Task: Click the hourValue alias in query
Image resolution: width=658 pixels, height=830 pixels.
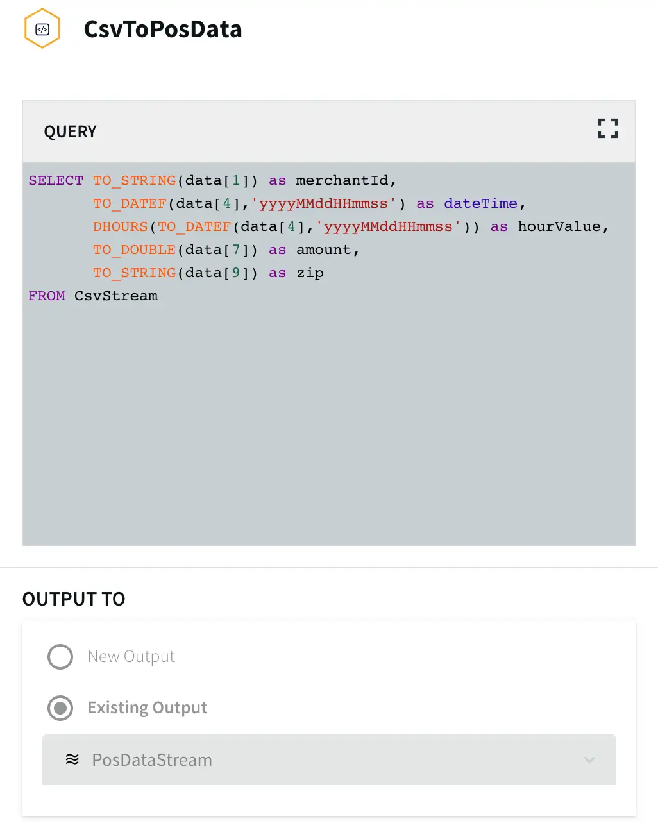Action: point(559,227)
